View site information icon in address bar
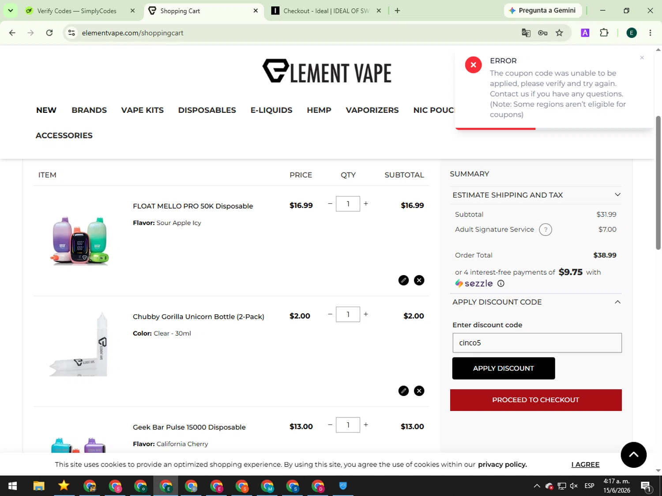 pos(71,33)
